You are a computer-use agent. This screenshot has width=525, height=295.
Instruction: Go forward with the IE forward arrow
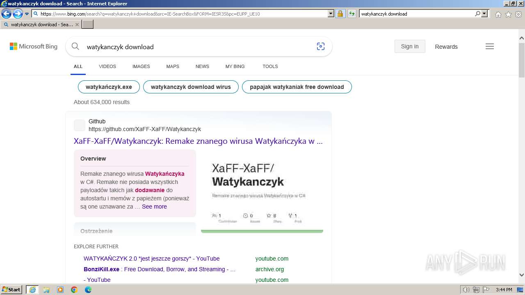18,14
